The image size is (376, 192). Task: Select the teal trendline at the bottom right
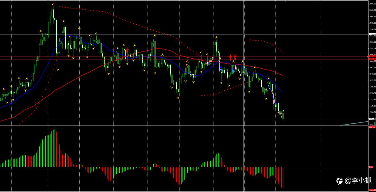(x=354, y=123)
